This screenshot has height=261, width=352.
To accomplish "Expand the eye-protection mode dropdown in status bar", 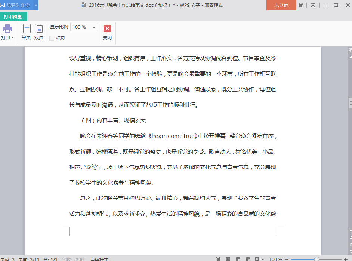I will [262, 259].
